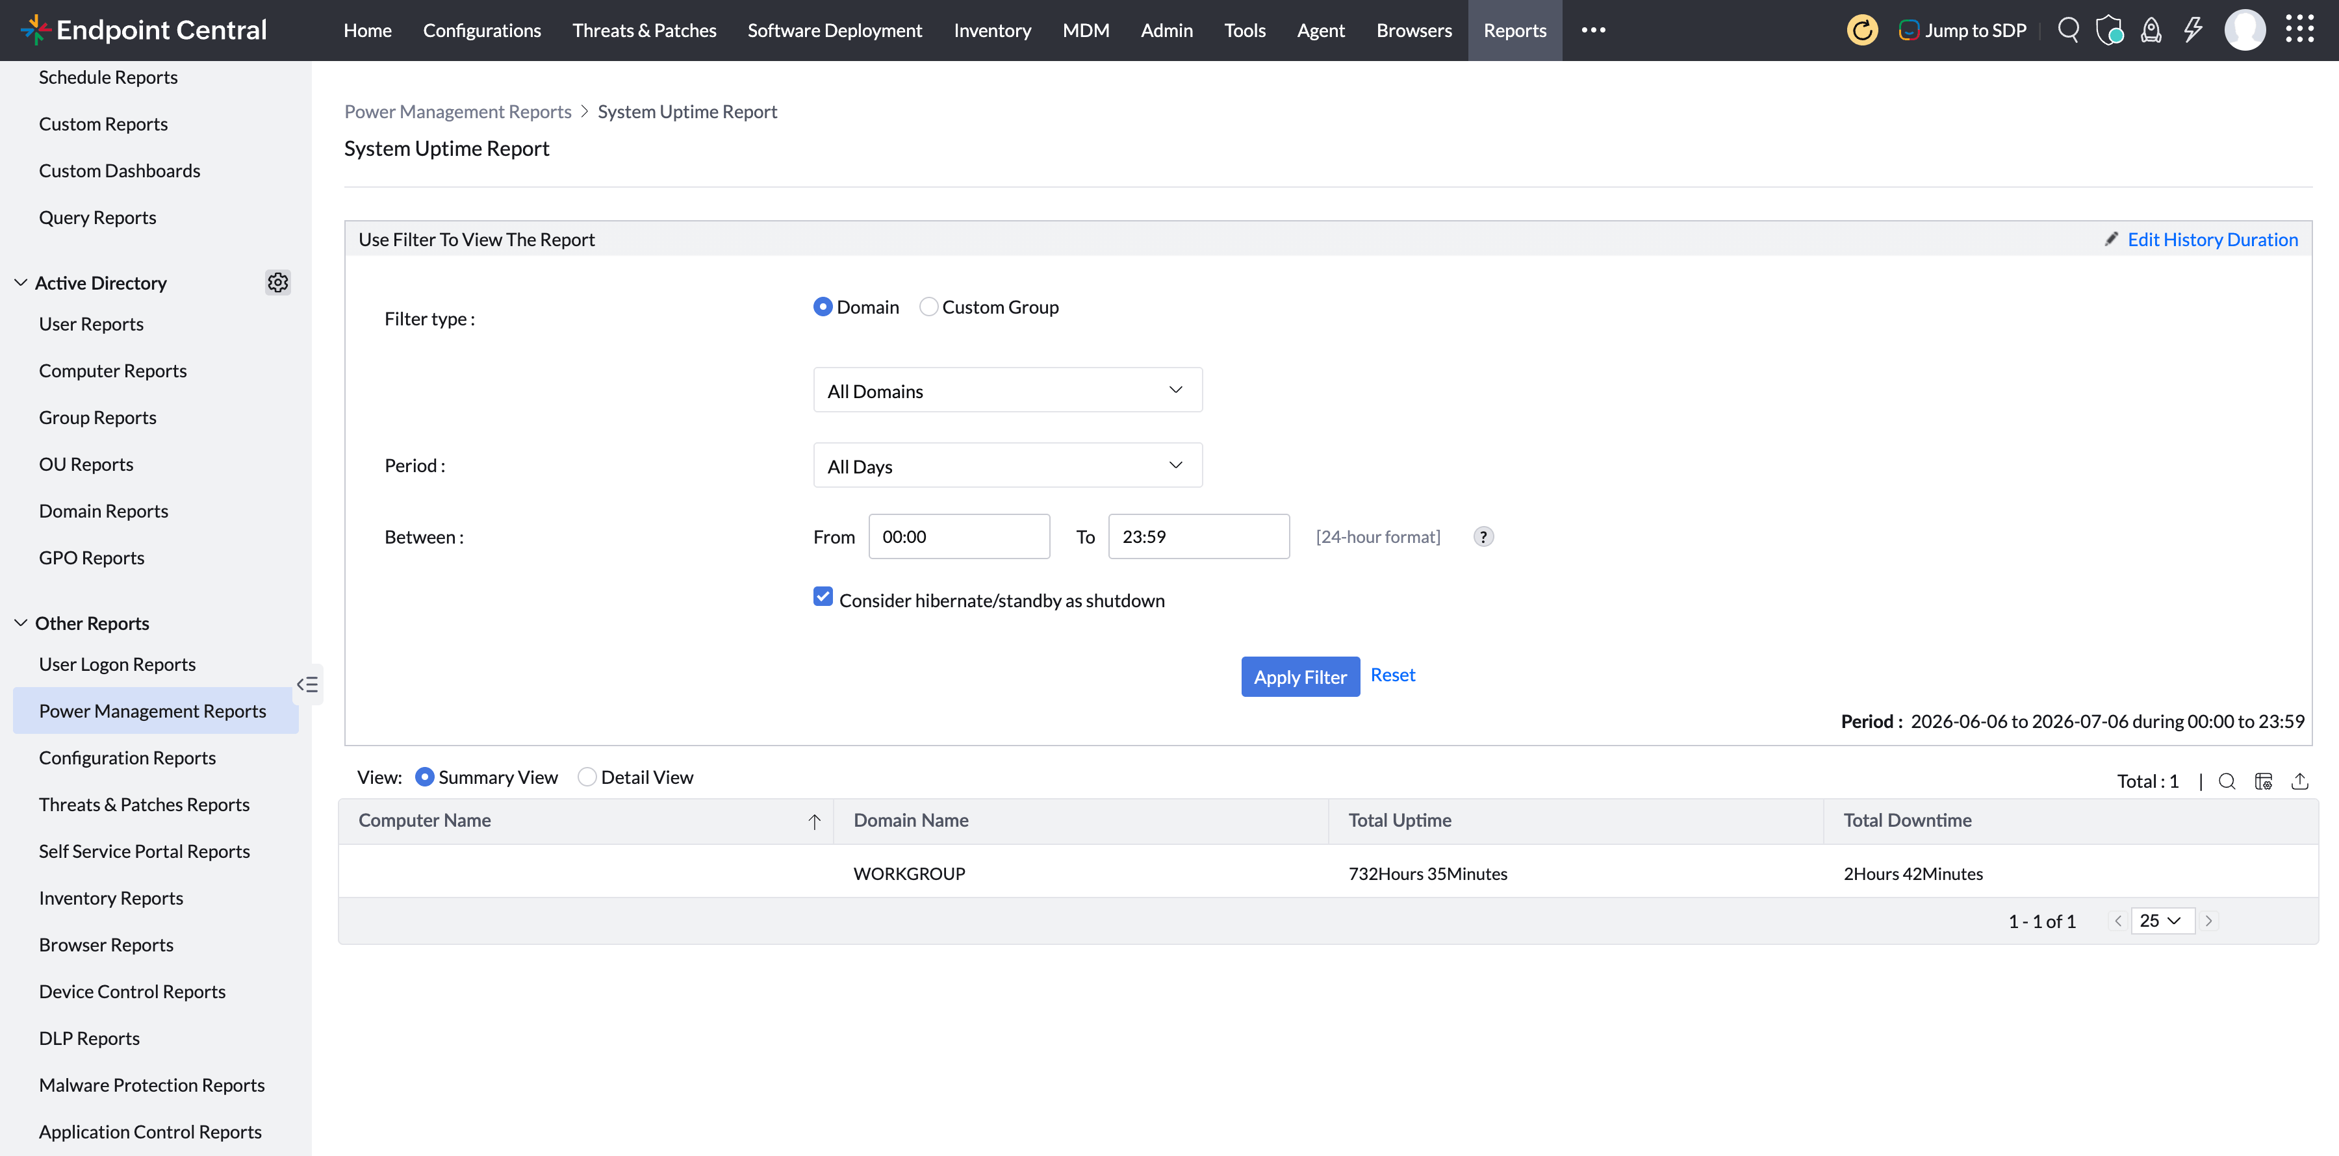The height and width of the screenshot is (1156, 2339).
Task: Search within the report table
Action: pos(2227,781)
